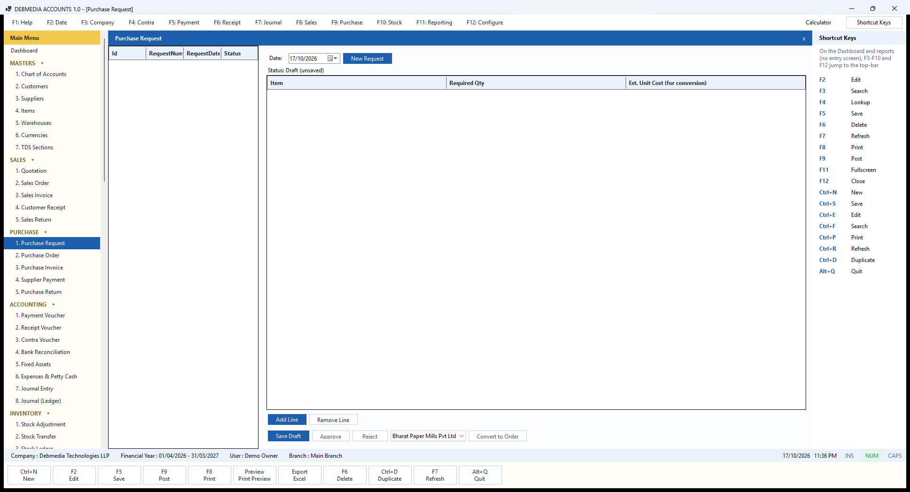Click the Required Qty column header

536,83
